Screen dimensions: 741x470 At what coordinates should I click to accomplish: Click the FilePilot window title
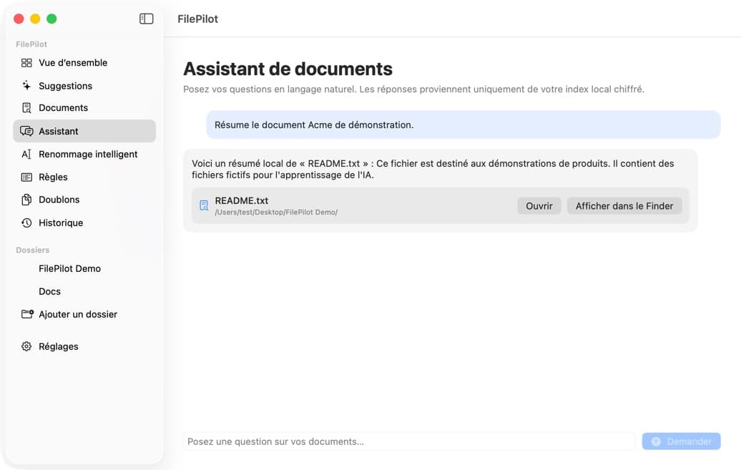point(197,19)
